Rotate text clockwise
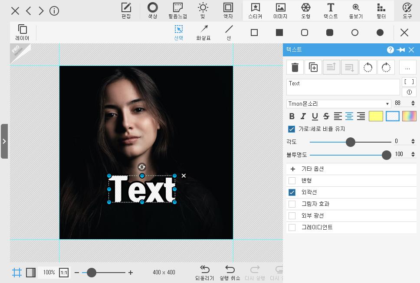Viewport: 420px width, 283px height. (386, 67)
